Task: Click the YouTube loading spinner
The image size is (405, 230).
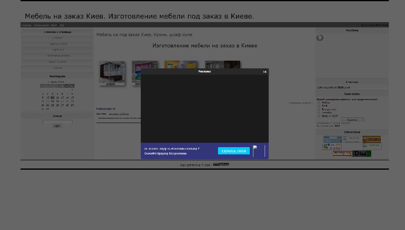Action: click(x=320, y=38)
